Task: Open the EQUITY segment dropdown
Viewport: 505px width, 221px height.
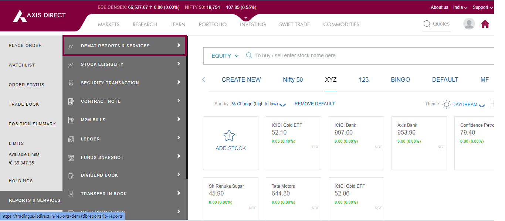Action: tap(225, 56)
